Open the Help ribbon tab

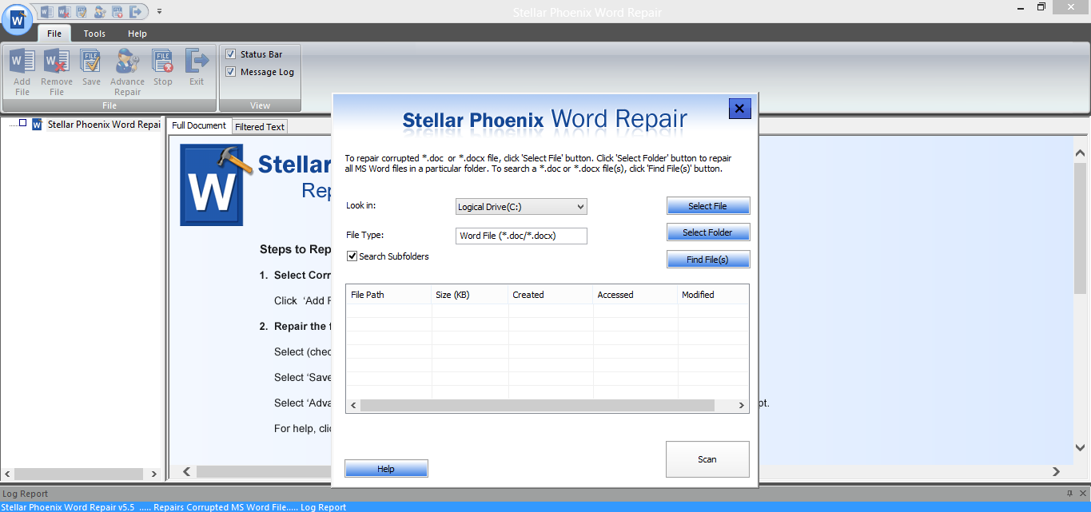tap(137, 34)
